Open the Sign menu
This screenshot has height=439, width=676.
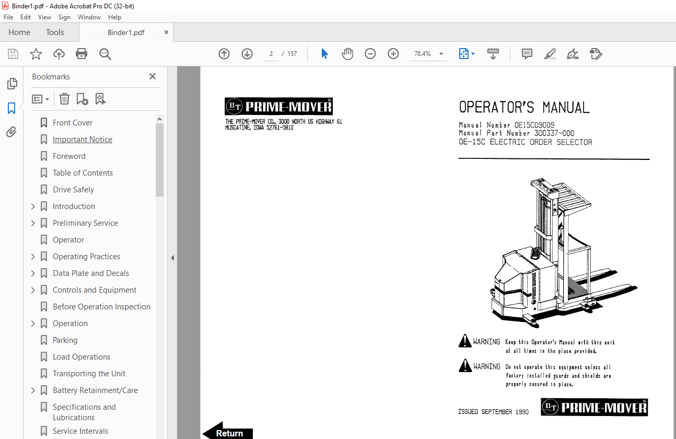[x=64, y=17]
